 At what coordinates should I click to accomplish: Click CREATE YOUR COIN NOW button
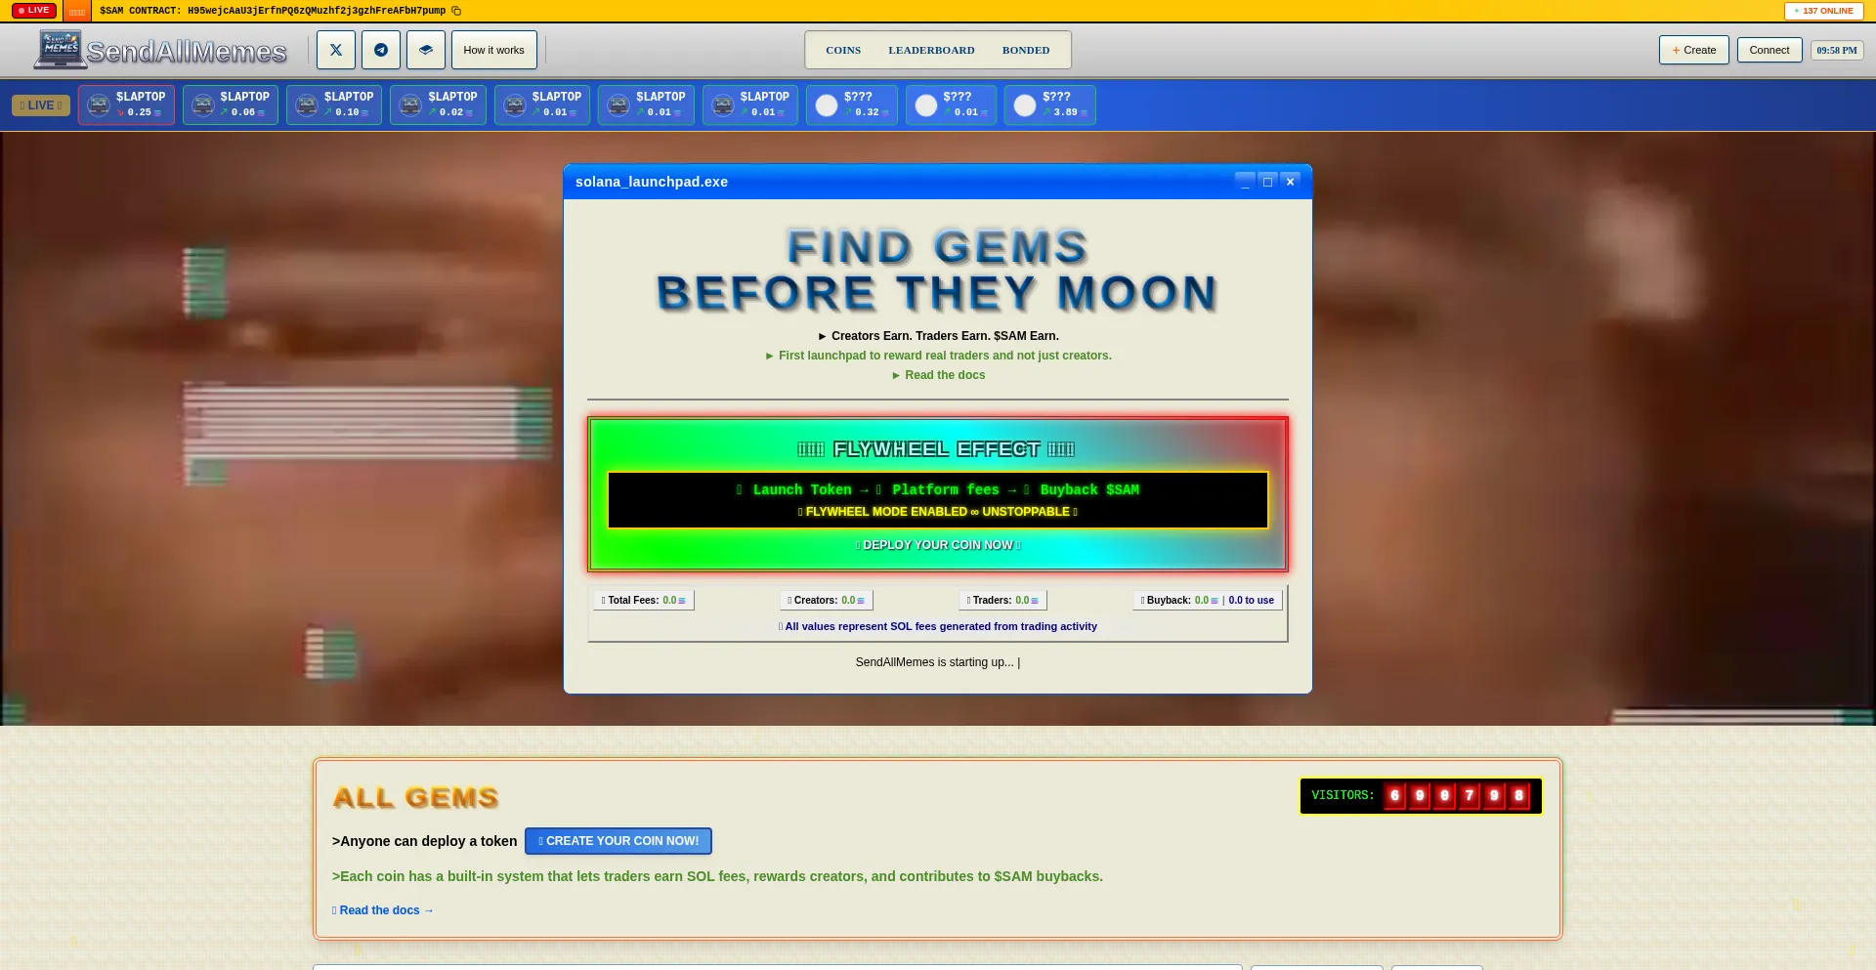tap(618, 841)
